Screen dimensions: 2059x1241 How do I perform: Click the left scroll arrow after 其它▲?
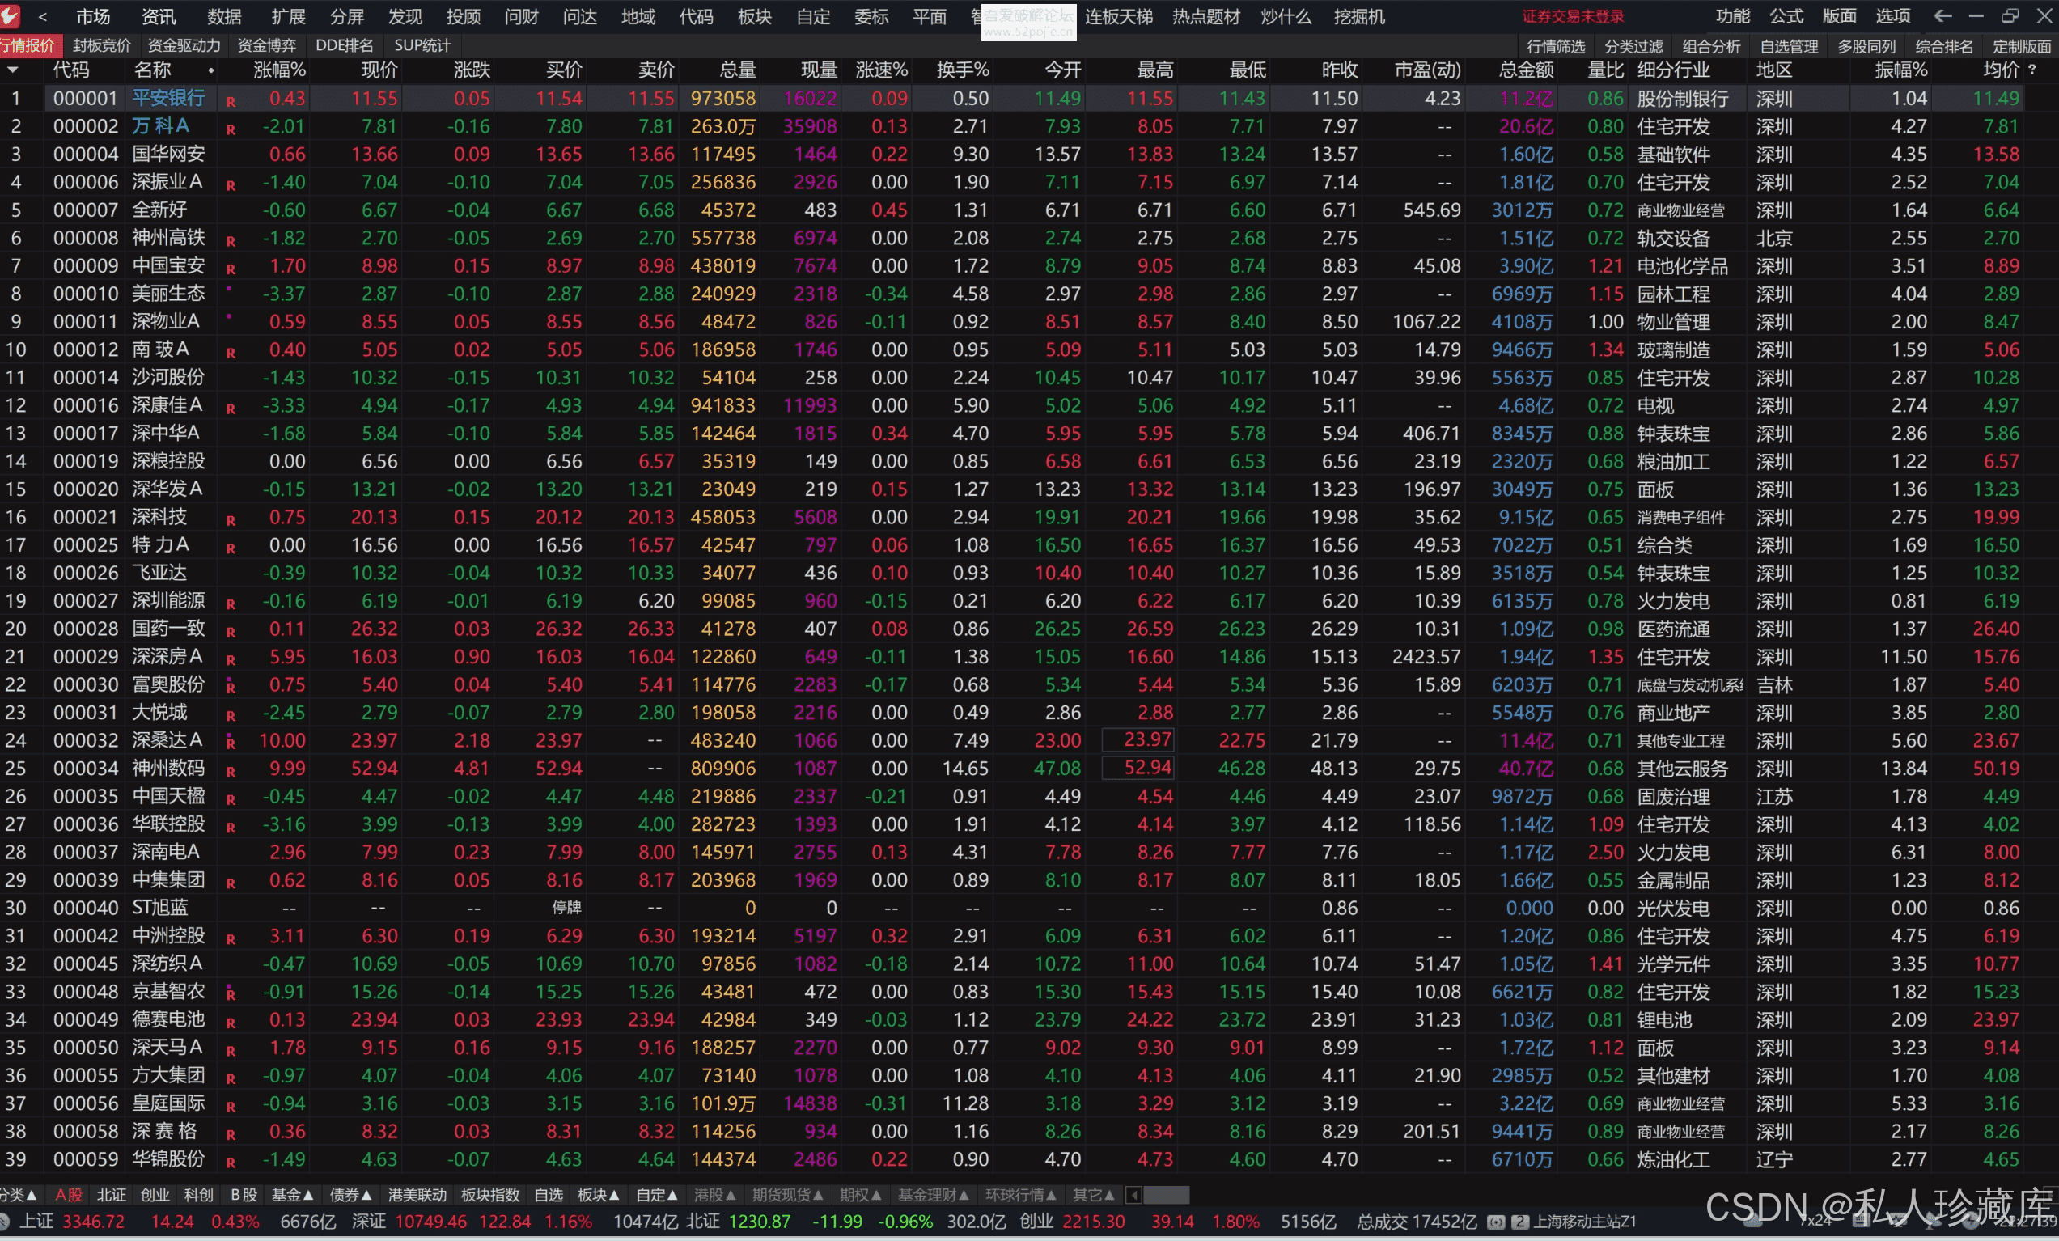(x=1133, y=1195)
